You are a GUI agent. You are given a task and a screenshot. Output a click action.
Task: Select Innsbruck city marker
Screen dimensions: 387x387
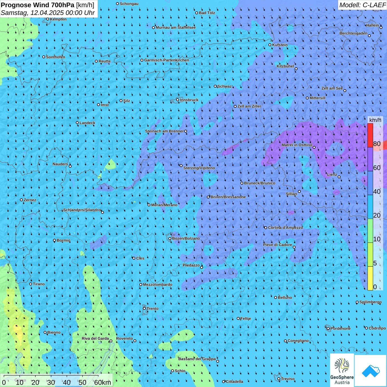[178, 100]
